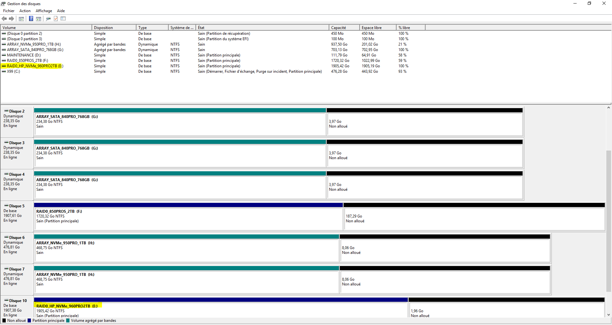Image resolution: width=612 pixels, height=325 pixels.
Task: Sort by the Volume column header
Action: pyautogui.click(x=46, y=28)
